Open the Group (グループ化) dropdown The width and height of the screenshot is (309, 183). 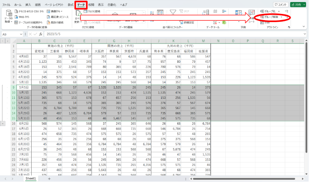pos(279,11)
